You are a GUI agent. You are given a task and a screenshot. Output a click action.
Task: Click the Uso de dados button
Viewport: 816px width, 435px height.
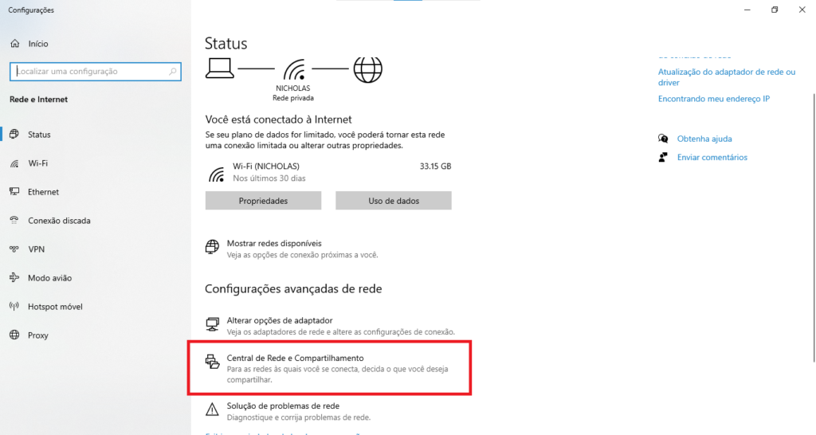394,200
